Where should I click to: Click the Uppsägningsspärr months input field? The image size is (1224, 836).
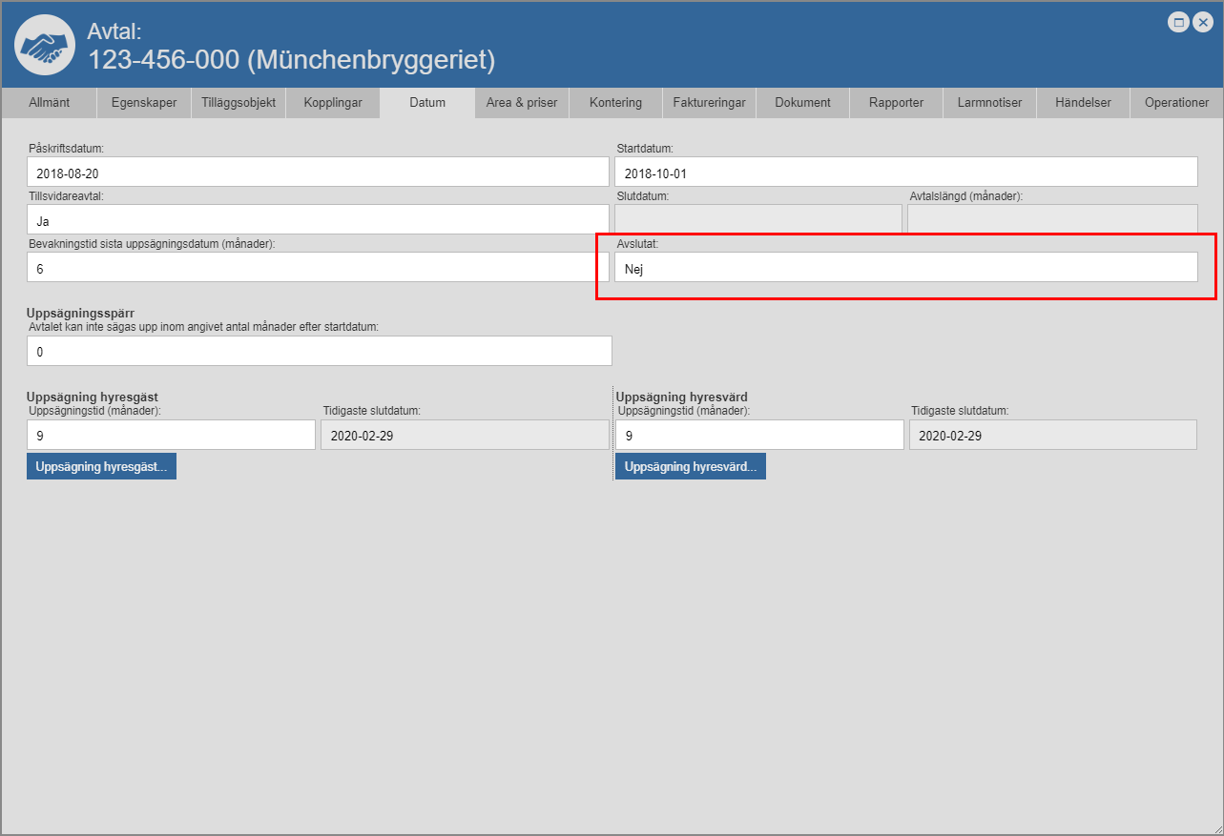319,352
